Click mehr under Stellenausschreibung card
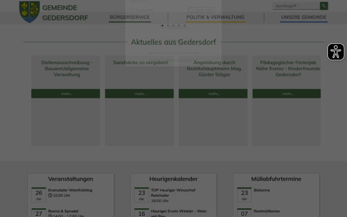Screen dimensions: 347x217 tap(65, 94)
